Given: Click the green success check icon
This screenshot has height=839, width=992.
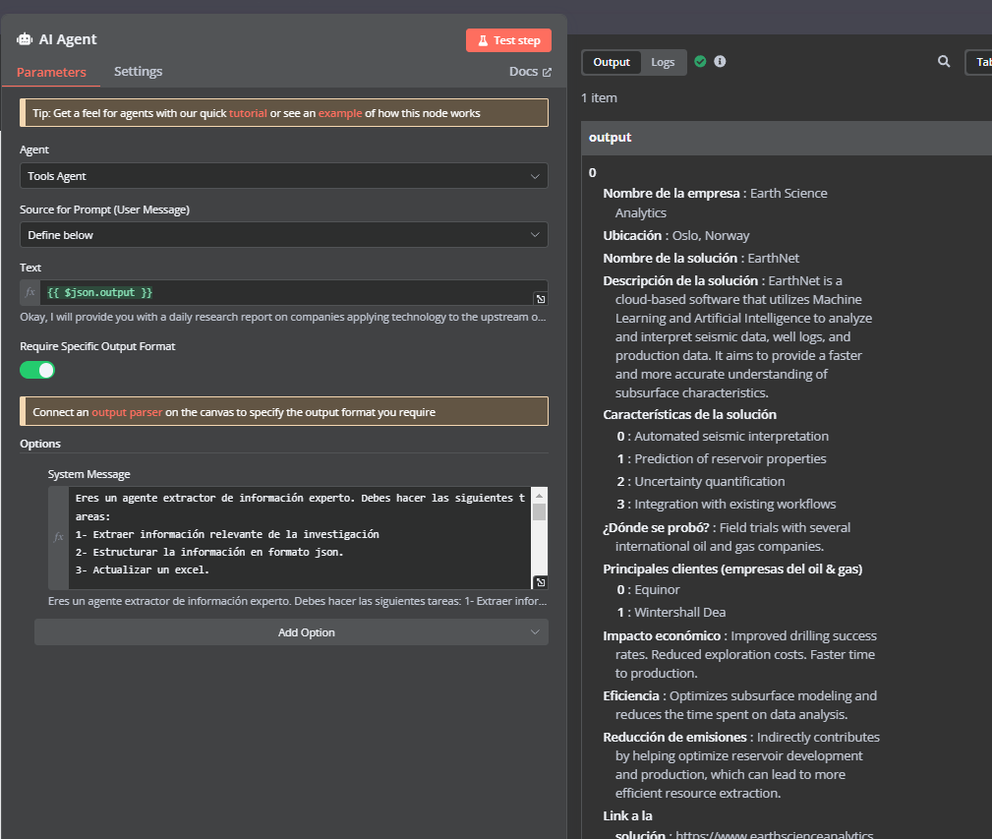Looking at the screenshot, I should (x=700, y=61).
